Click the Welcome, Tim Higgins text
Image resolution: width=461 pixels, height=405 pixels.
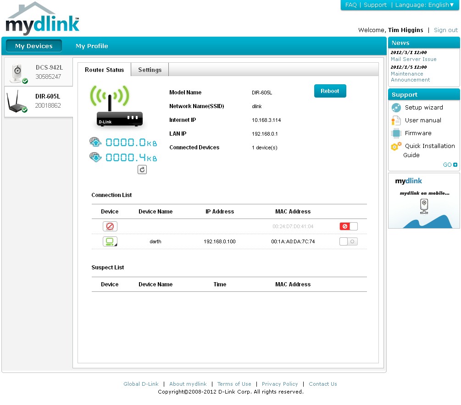390,30
